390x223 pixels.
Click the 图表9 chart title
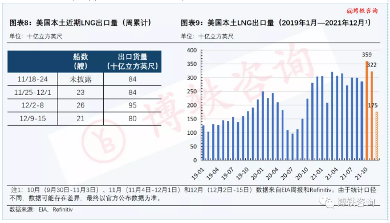click(x=276, y=23)
